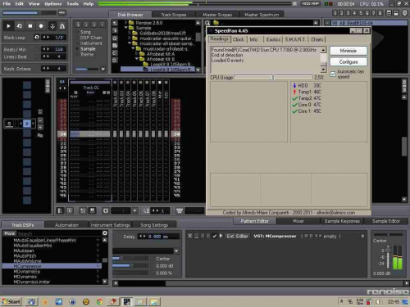
Task: Enable recording with the Record button
Action: coord(41,26)
